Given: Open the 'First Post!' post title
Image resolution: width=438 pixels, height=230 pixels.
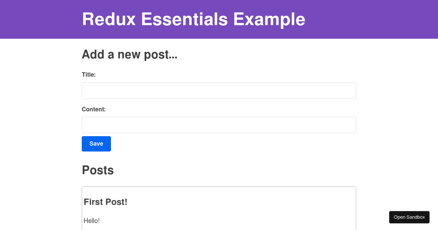Looking at the screenshot, I should click(x=105, y=202).
